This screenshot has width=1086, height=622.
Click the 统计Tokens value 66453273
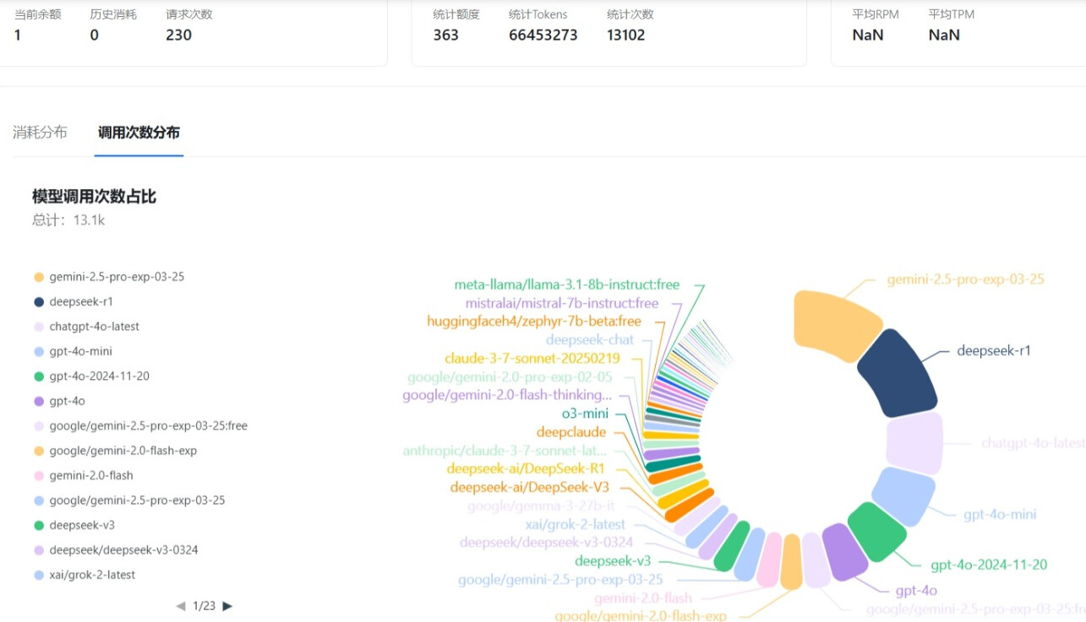[543, 35]
